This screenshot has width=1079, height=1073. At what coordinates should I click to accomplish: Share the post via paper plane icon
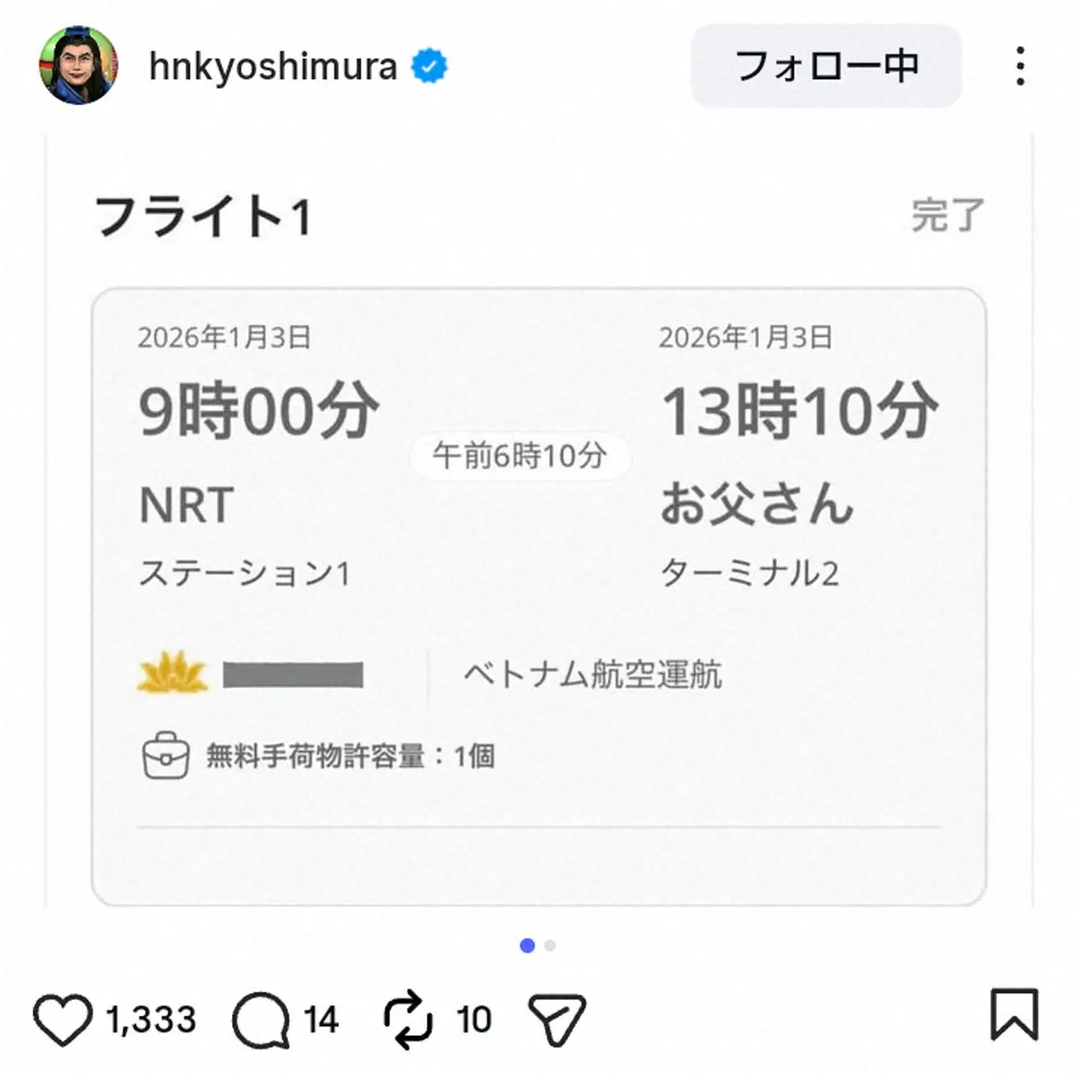(557, 1020)
